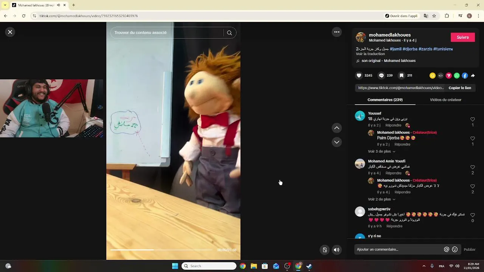Viewport: 484px width, 272px height.
Task: Like sabehypwr5v's comment
Action: coord(472,215)
